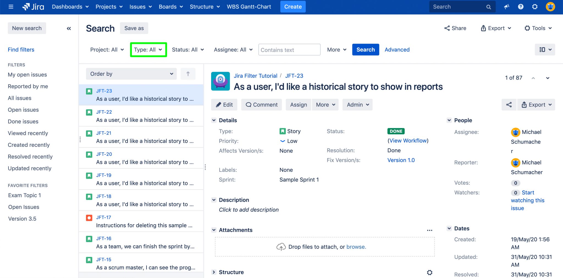Open Jira administration settings gear
This screenshot has width=563, height=278.
click(x=535, y=7)
